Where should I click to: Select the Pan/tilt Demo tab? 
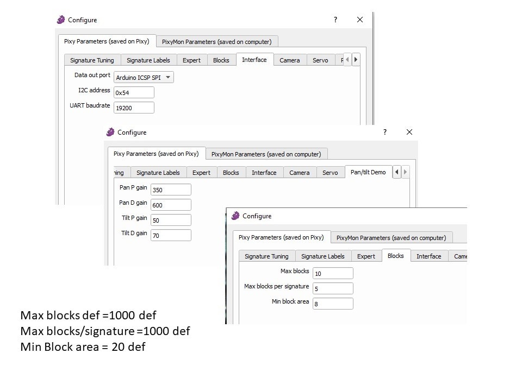point(368,172)
